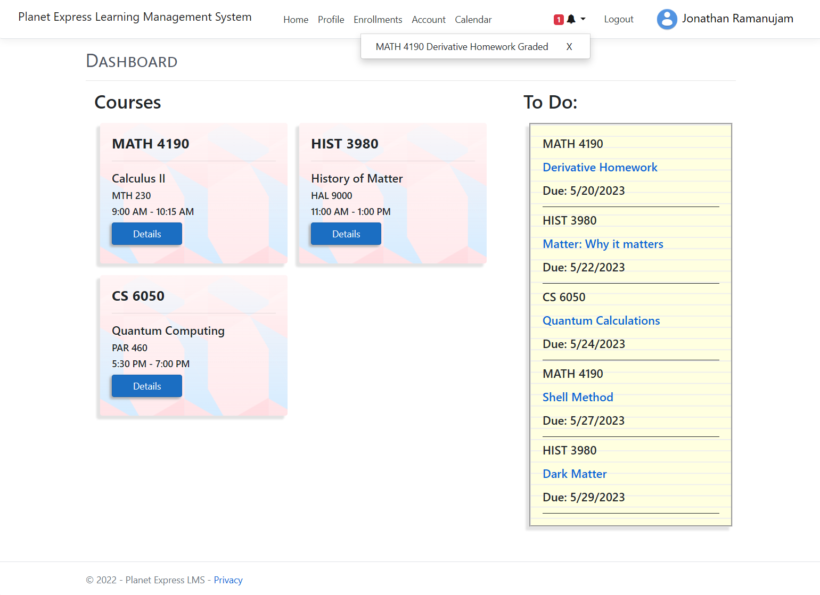Open the Quantum Calculations assignment link
Image resolution: width=820 pixels, height=595 pixels.
pos(601,320)
